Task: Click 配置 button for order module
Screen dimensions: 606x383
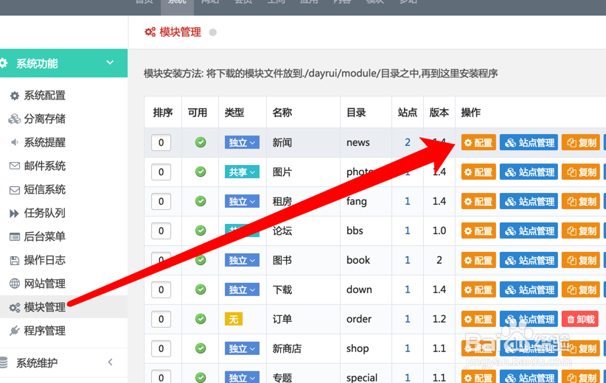Action: [x=478, y=319]
